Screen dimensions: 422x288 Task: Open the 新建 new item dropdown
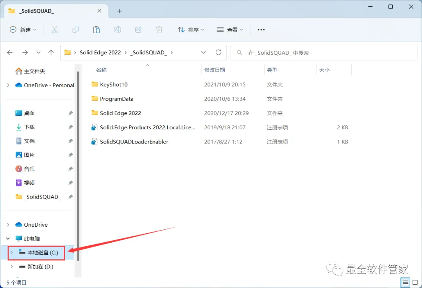coord(23,30)
